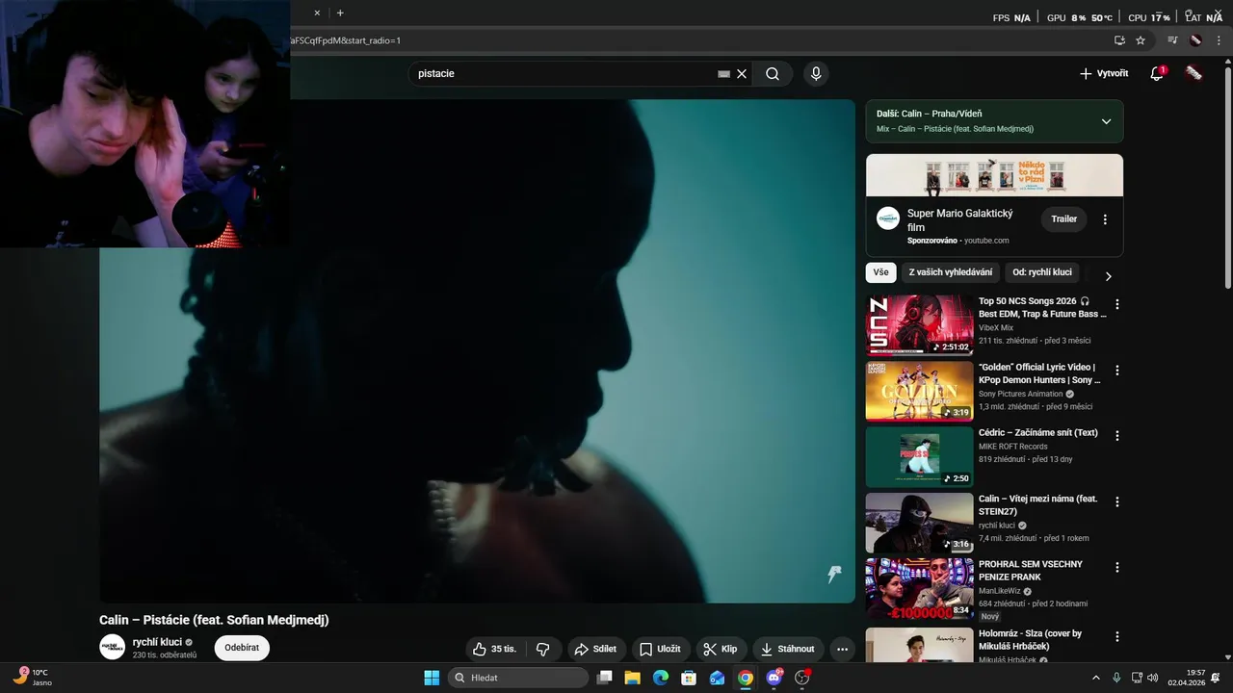Click Vytvořit create button
Image resolution: width=1233 pixels, height=693 pixels.
tap(1104, 73)
